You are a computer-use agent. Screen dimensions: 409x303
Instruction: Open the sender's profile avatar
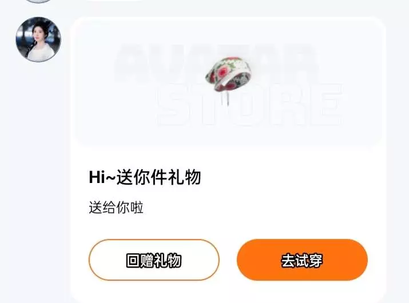coord(38,39)
